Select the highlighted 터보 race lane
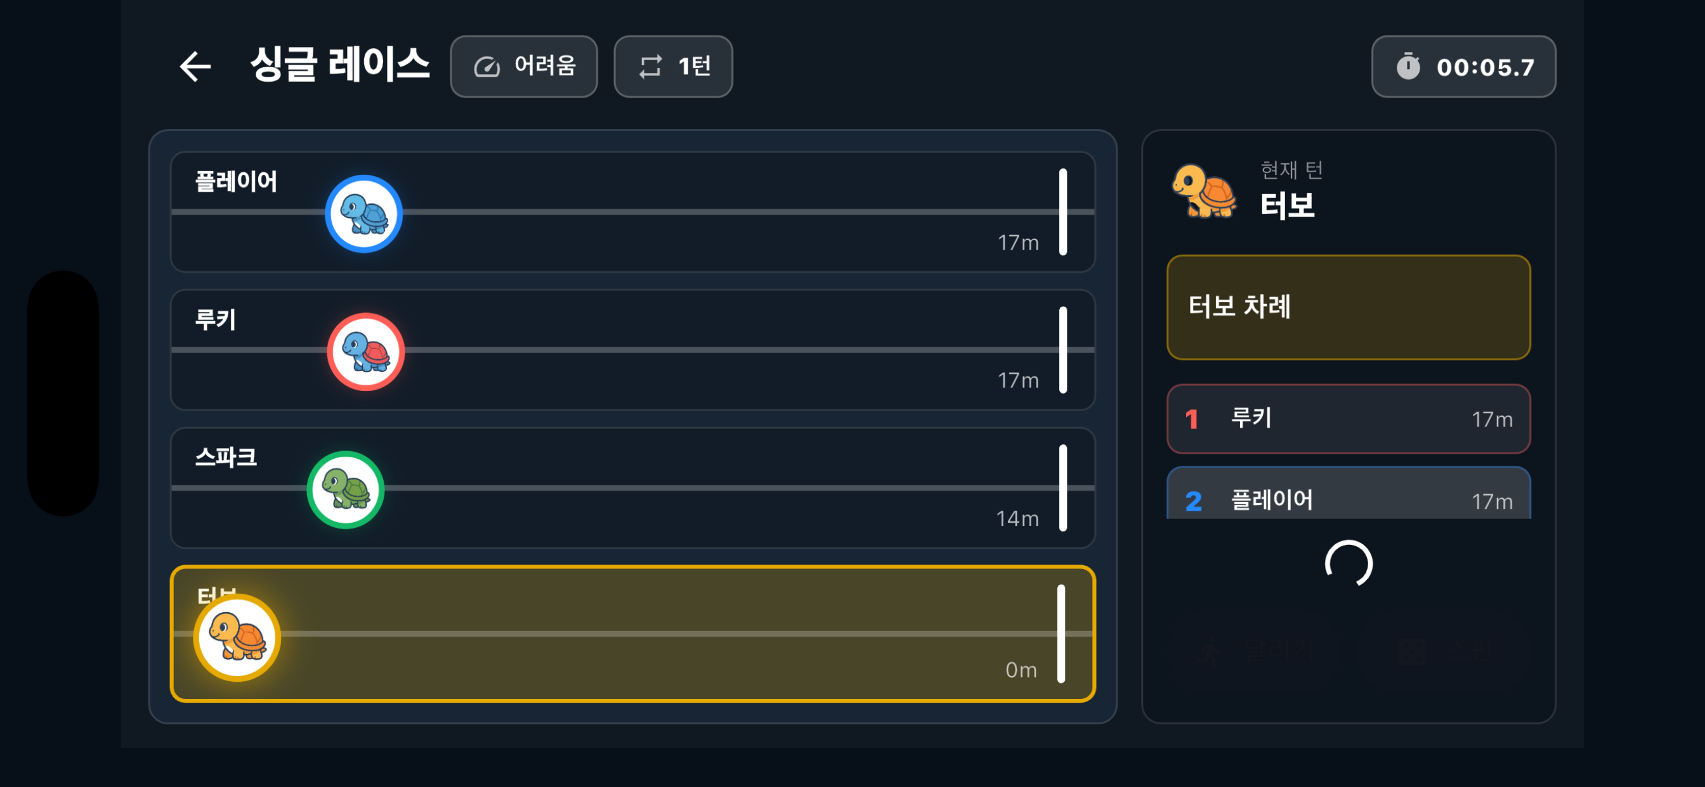The height and width of the screenshot is (787, 1705). (633, 634)
